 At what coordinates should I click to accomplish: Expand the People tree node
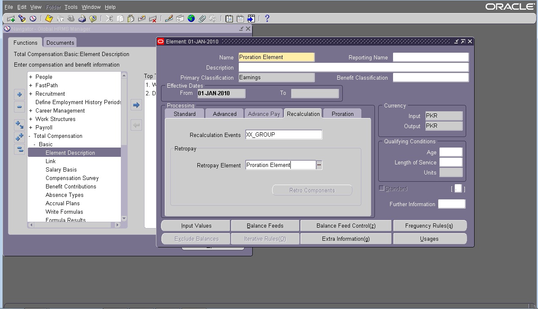pyautogui.click(x=30, y=77)
